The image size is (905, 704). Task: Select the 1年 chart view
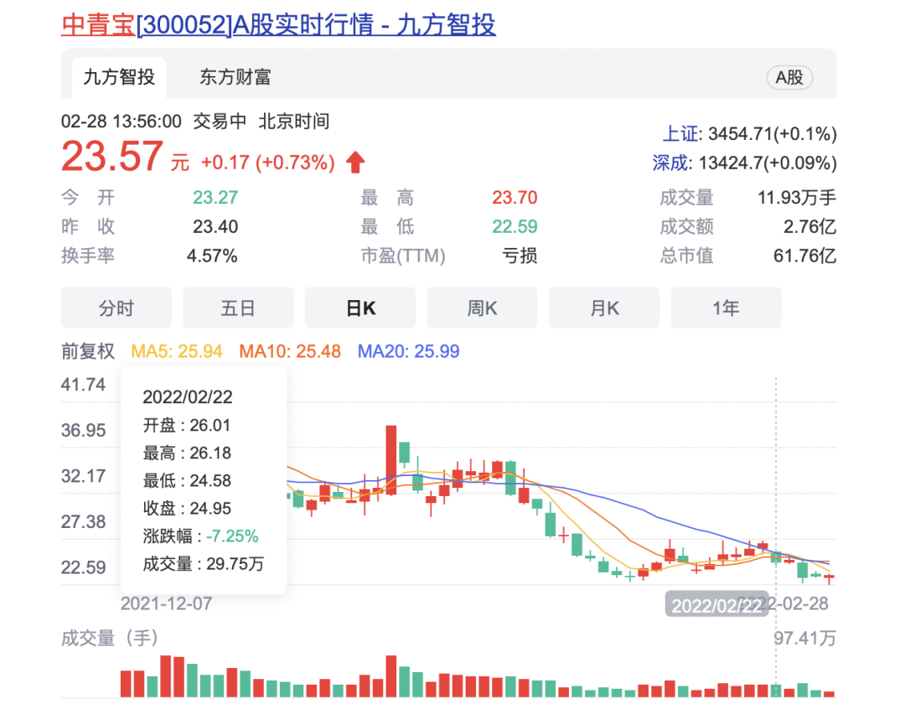point(726,308)
